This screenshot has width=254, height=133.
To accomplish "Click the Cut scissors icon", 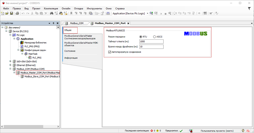I will (32, 13).
